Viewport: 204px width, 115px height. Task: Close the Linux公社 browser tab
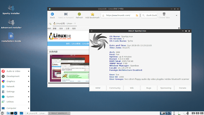point(75,24)
